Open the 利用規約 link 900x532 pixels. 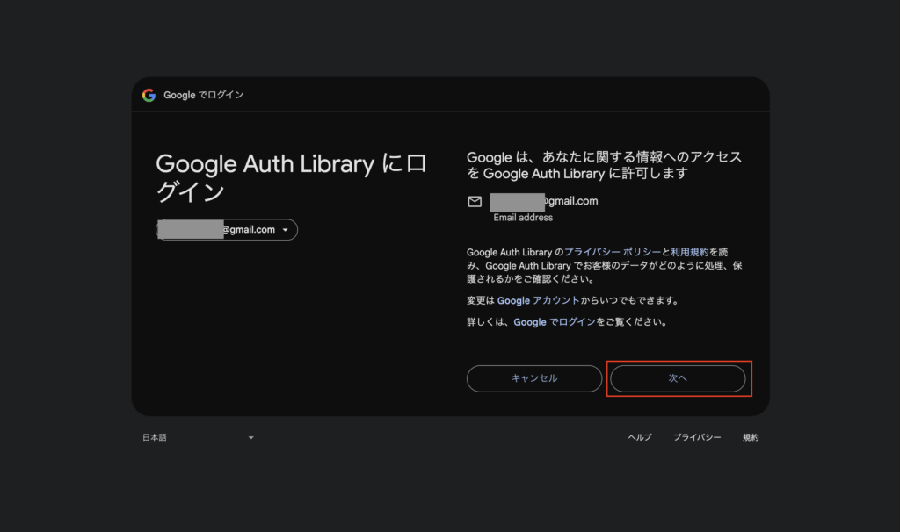tap(689, 252)
